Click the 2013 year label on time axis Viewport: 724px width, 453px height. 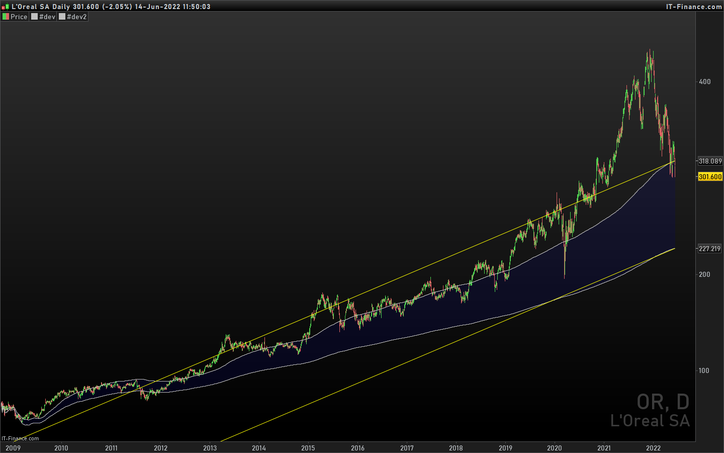[x=210, y=448]
